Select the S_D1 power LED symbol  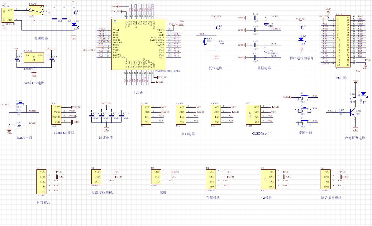tap(74, 24)
